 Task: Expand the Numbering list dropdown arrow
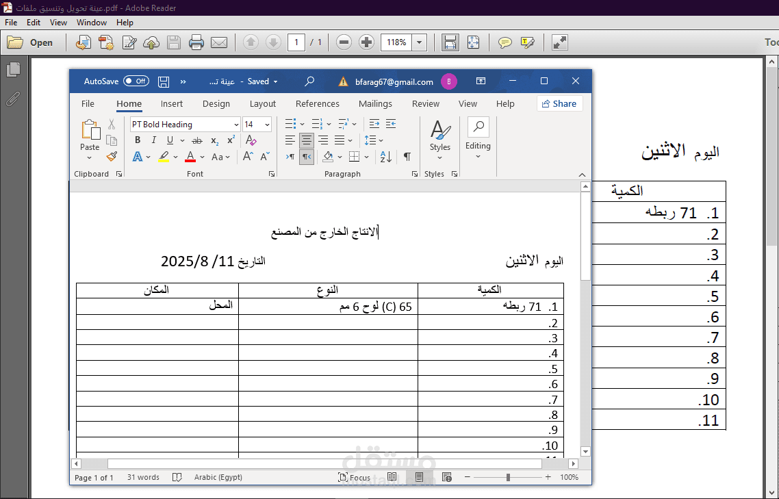tap(329, 124)
